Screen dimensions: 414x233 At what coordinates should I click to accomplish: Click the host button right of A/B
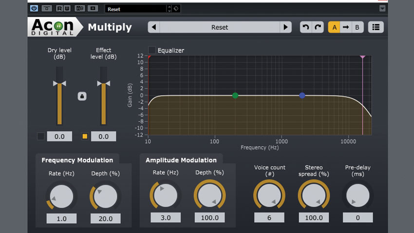93,8
